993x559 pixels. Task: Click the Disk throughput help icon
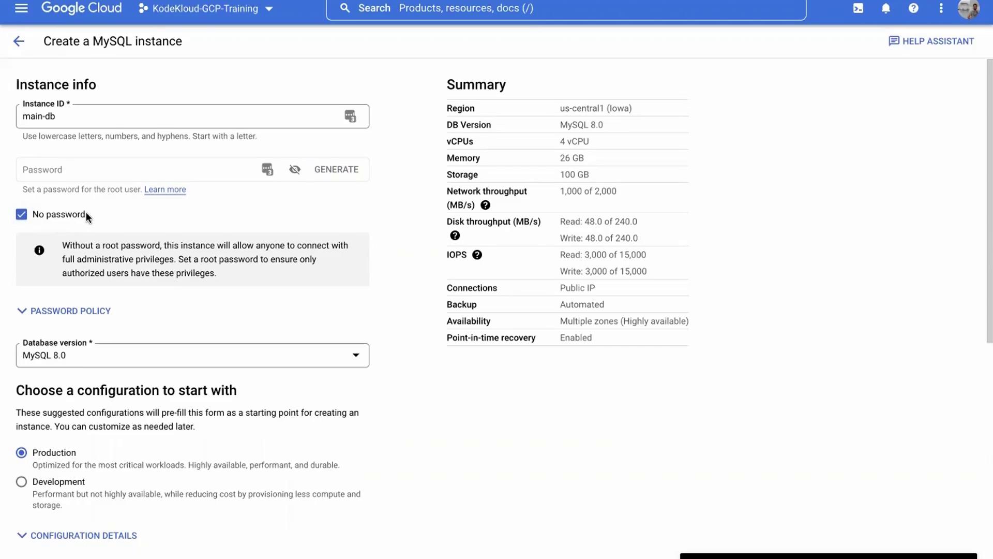pyautogui.click(x=455, y=236)
